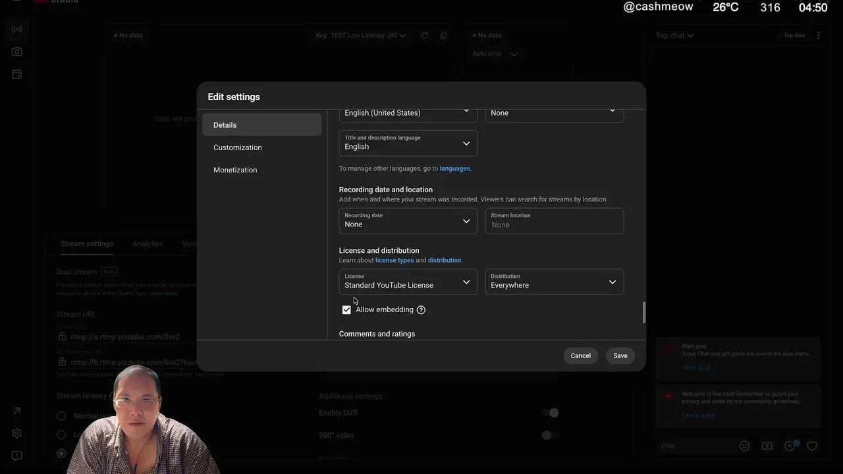Open the chat three-dot more menu
The width and height of the screenshot is (843, 474).
[819, 36]
